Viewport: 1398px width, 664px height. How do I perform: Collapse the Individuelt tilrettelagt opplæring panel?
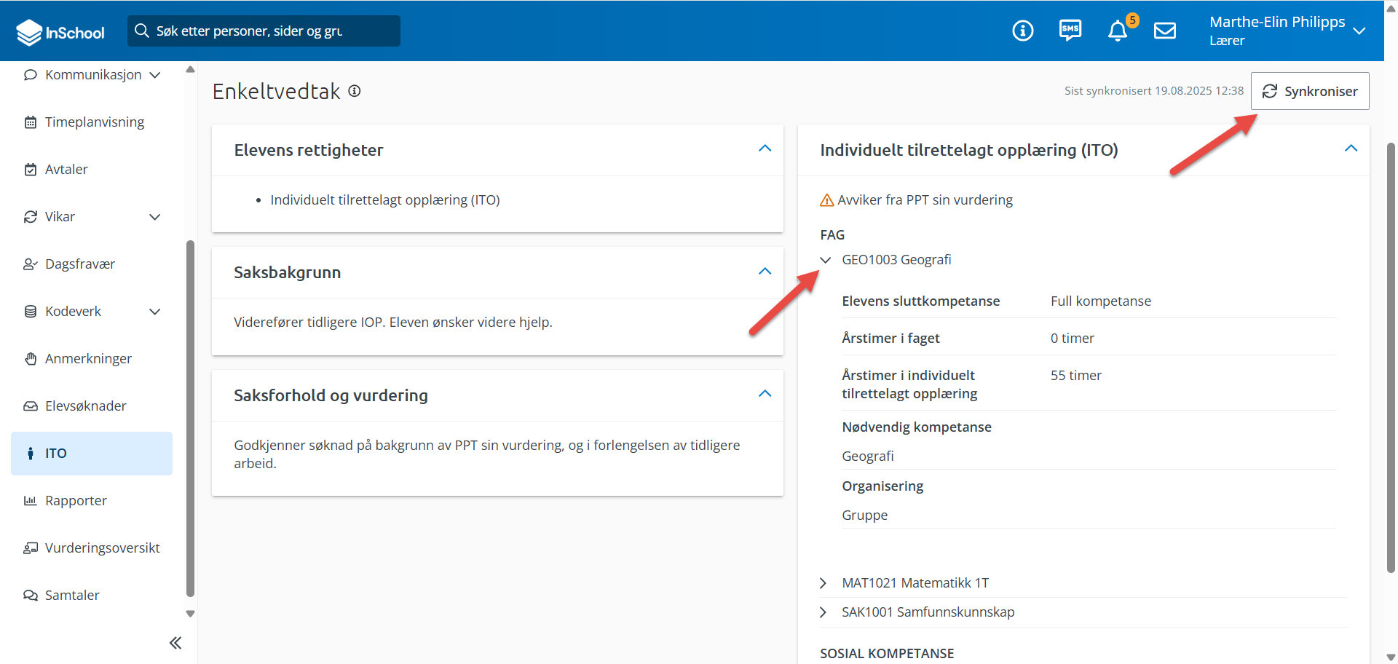1351,149
